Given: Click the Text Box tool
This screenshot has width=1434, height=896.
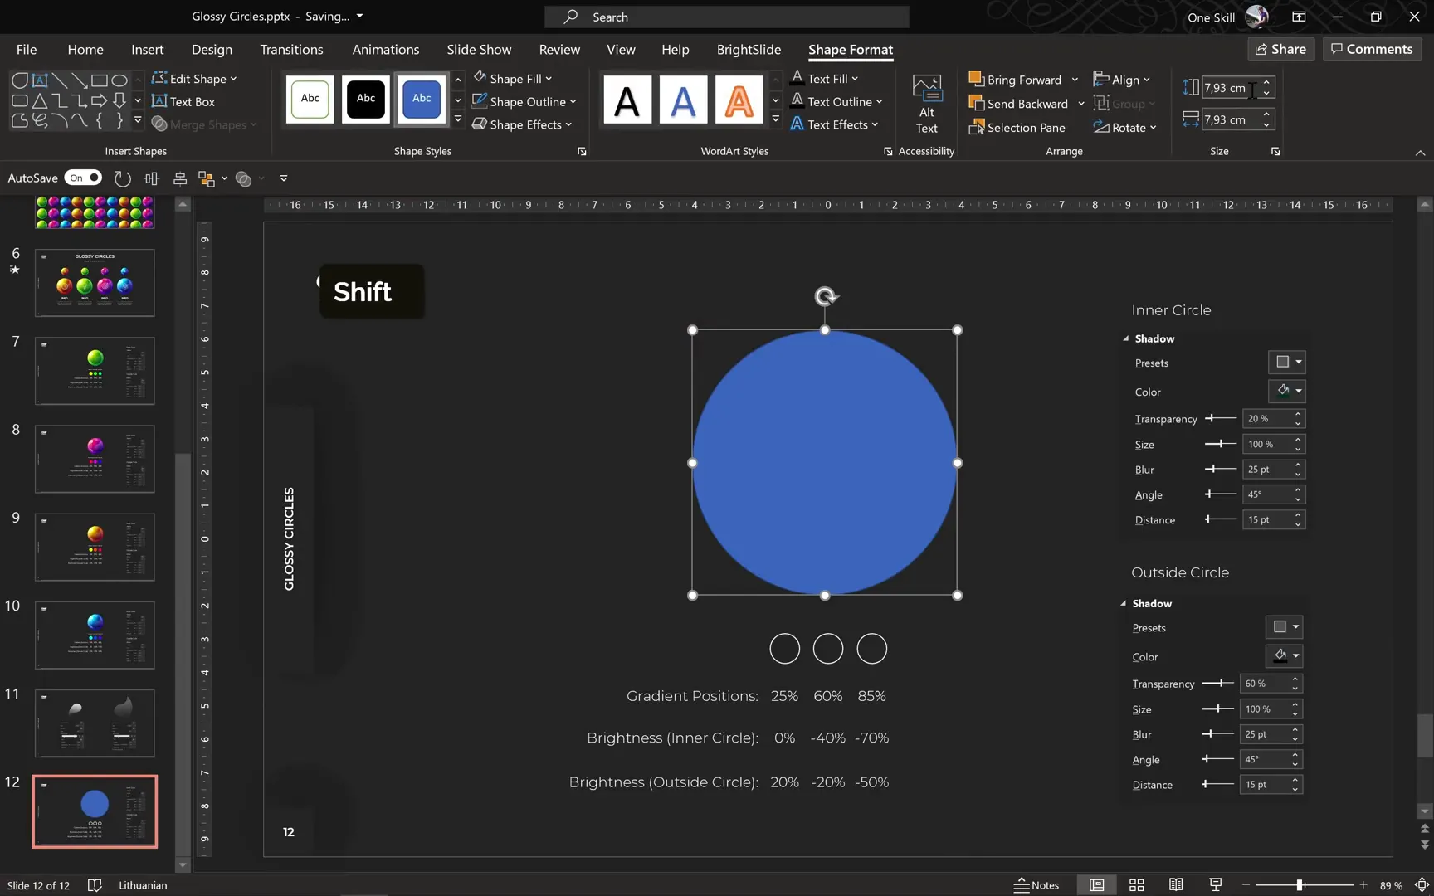Looking at the screenshot, I should point(183,101).
